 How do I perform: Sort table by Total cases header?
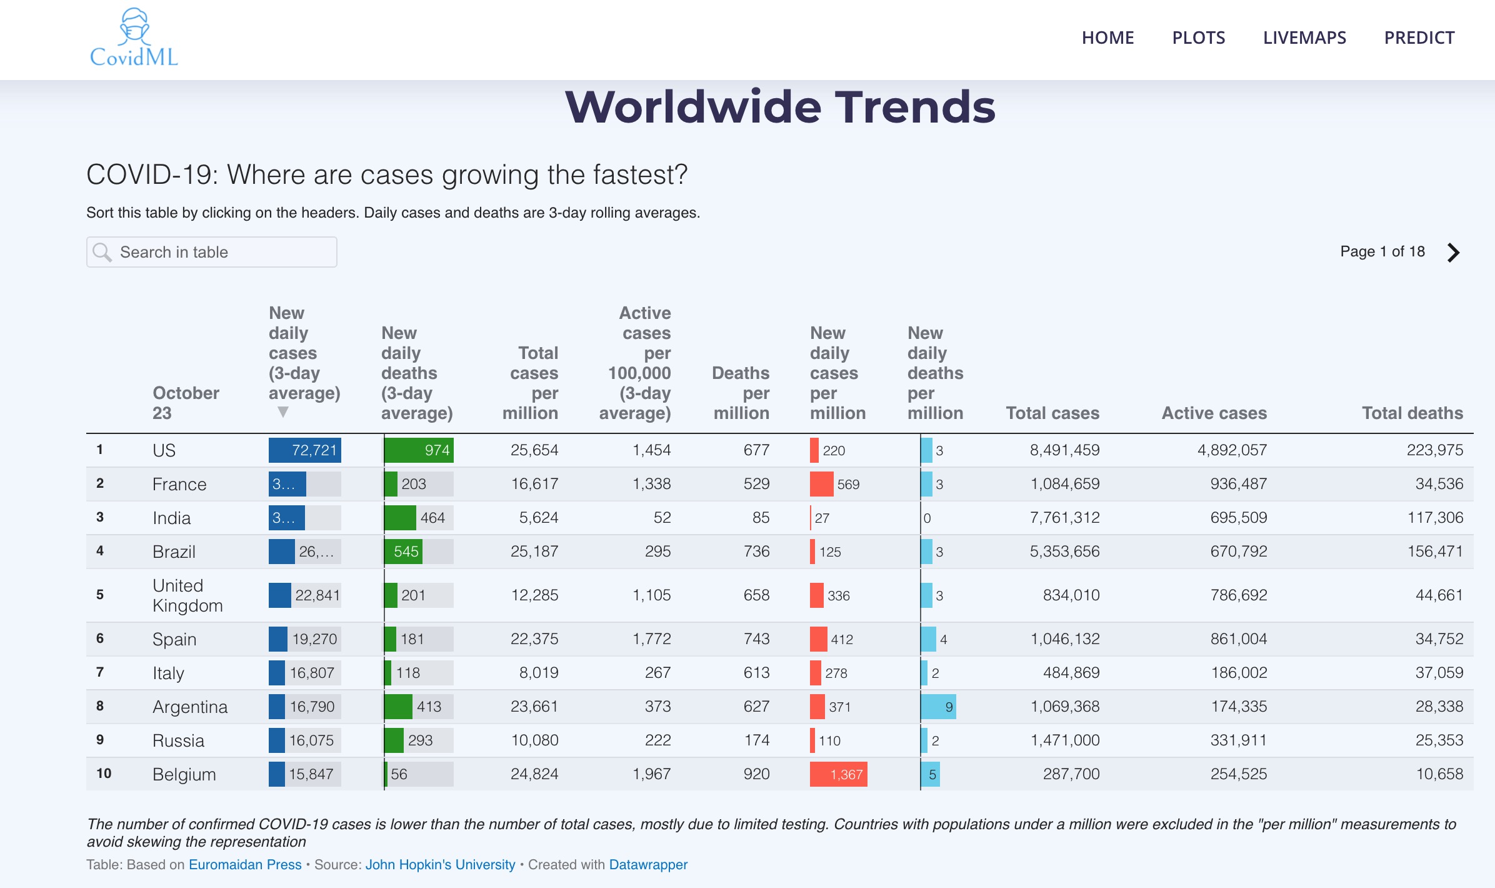(1052, 413)
